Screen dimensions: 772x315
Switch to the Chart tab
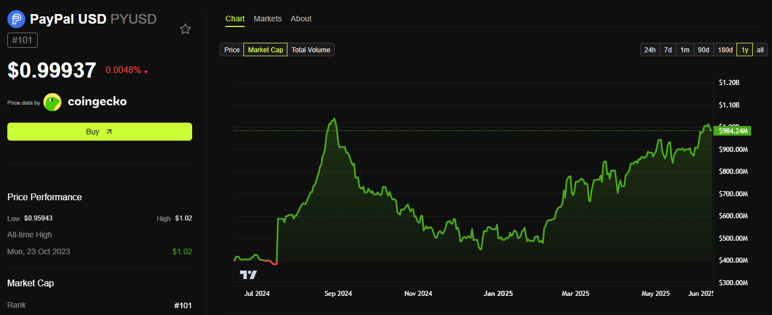click(x=235, y=19)
